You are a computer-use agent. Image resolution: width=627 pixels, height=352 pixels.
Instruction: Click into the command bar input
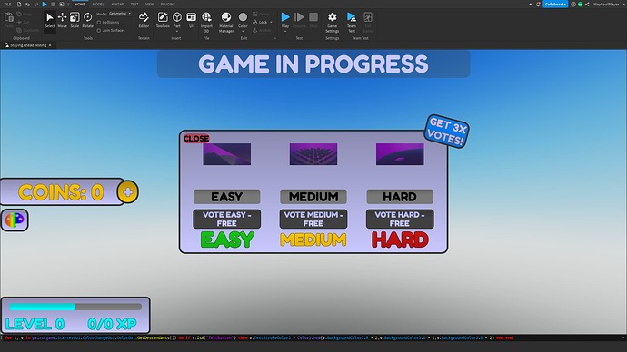[x=312, y=338]
